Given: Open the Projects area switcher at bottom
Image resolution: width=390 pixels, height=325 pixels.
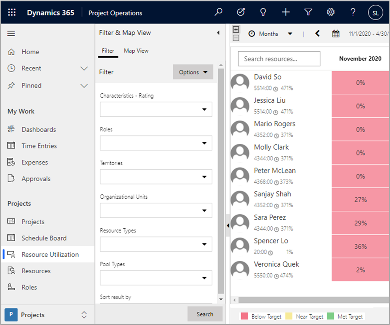Looking at the screenshot, I should 47,315.
